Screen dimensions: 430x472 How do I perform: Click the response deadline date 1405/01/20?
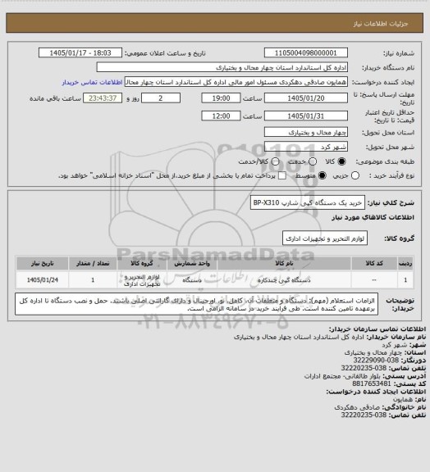(x=306, y=98)
